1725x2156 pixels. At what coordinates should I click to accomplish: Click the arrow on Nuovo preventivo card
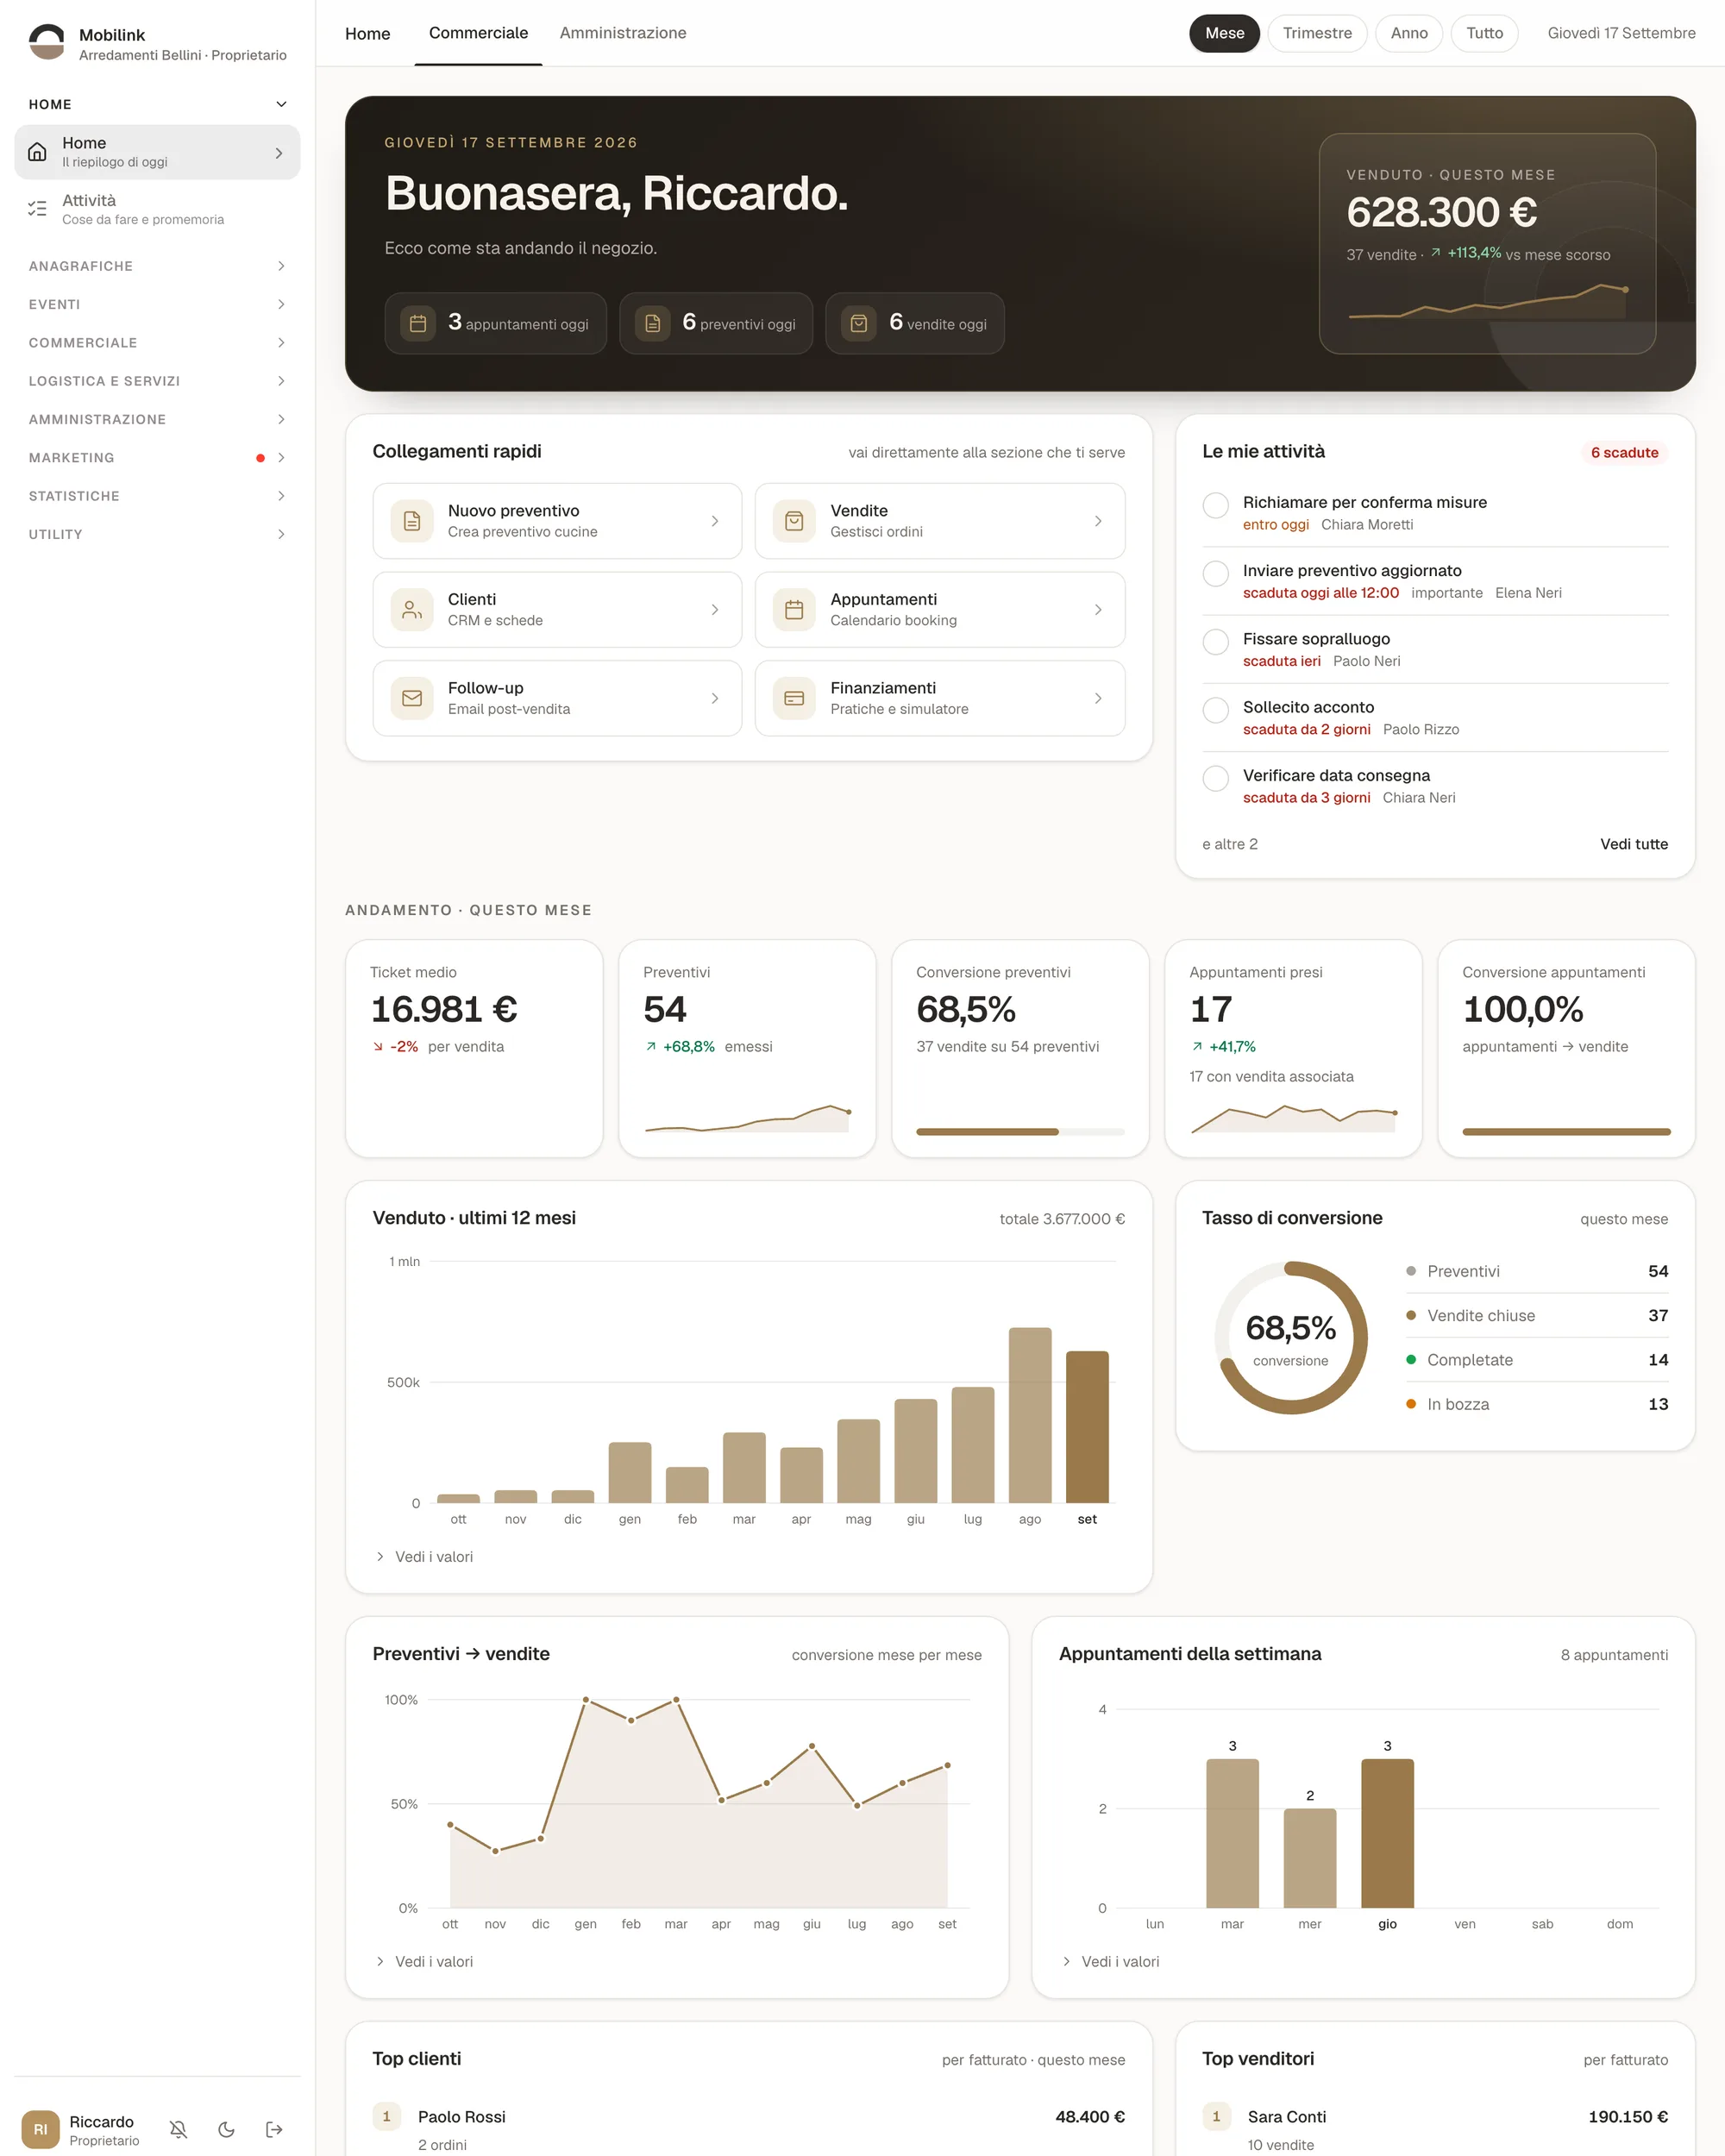[715, 521]
